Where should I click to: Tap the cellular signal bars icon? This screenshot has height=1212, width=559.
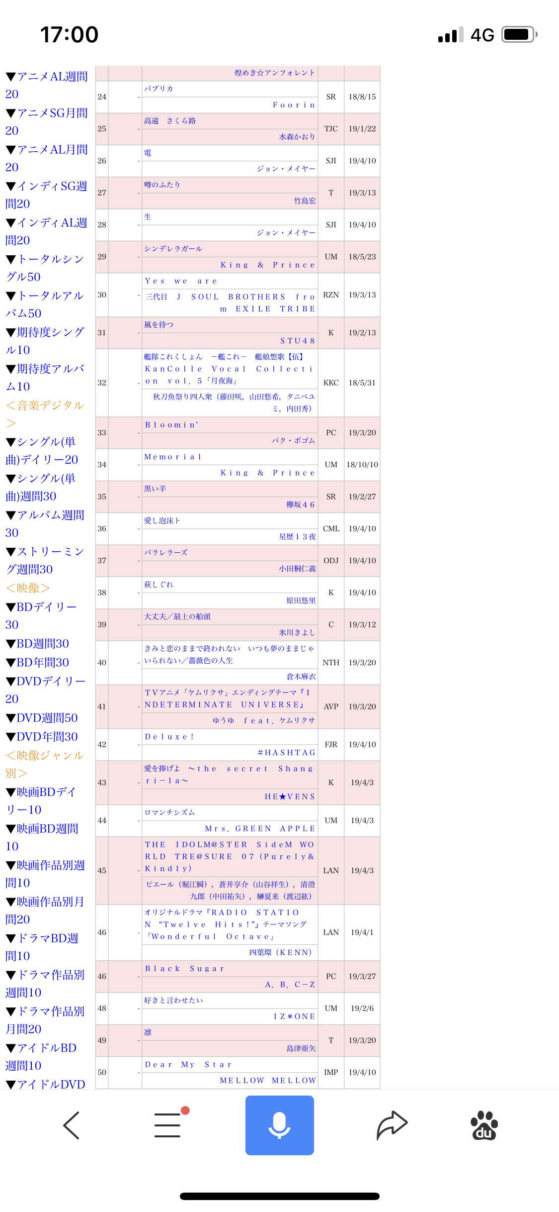[451, 35]
